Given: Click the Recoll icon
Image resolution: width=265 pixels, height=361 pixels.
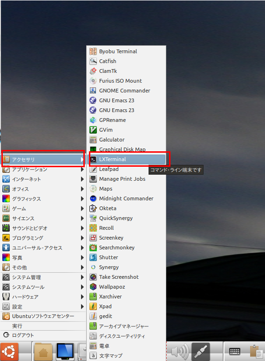Looking at the screenshot, I should point(93,228).
